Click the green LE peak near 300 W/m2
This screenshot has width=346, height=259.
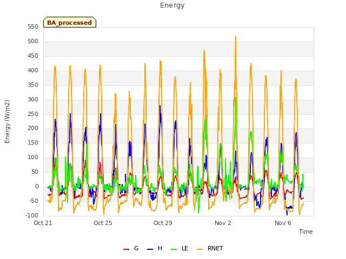(236, 98)
